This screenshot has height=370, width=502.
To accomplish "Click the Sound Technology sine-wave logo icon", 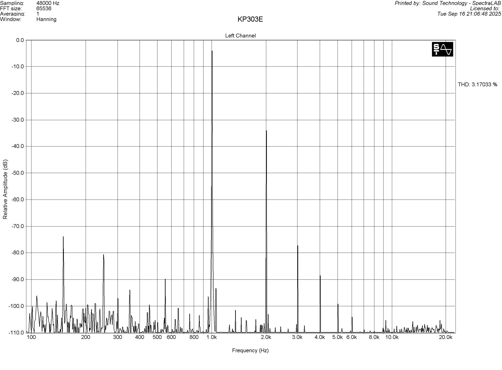I will coord(442,49).
